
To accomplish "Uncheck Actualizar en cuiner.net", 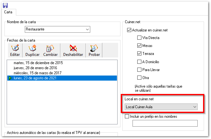I will tap(129, 30).
